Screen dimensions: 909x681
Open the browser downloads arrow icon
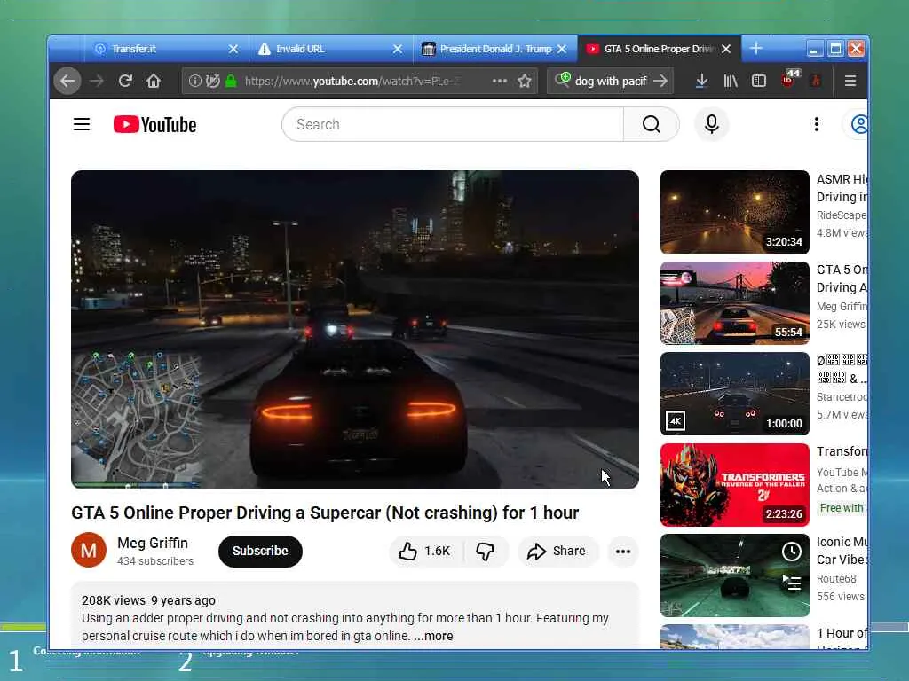click(x=701, y=81)
